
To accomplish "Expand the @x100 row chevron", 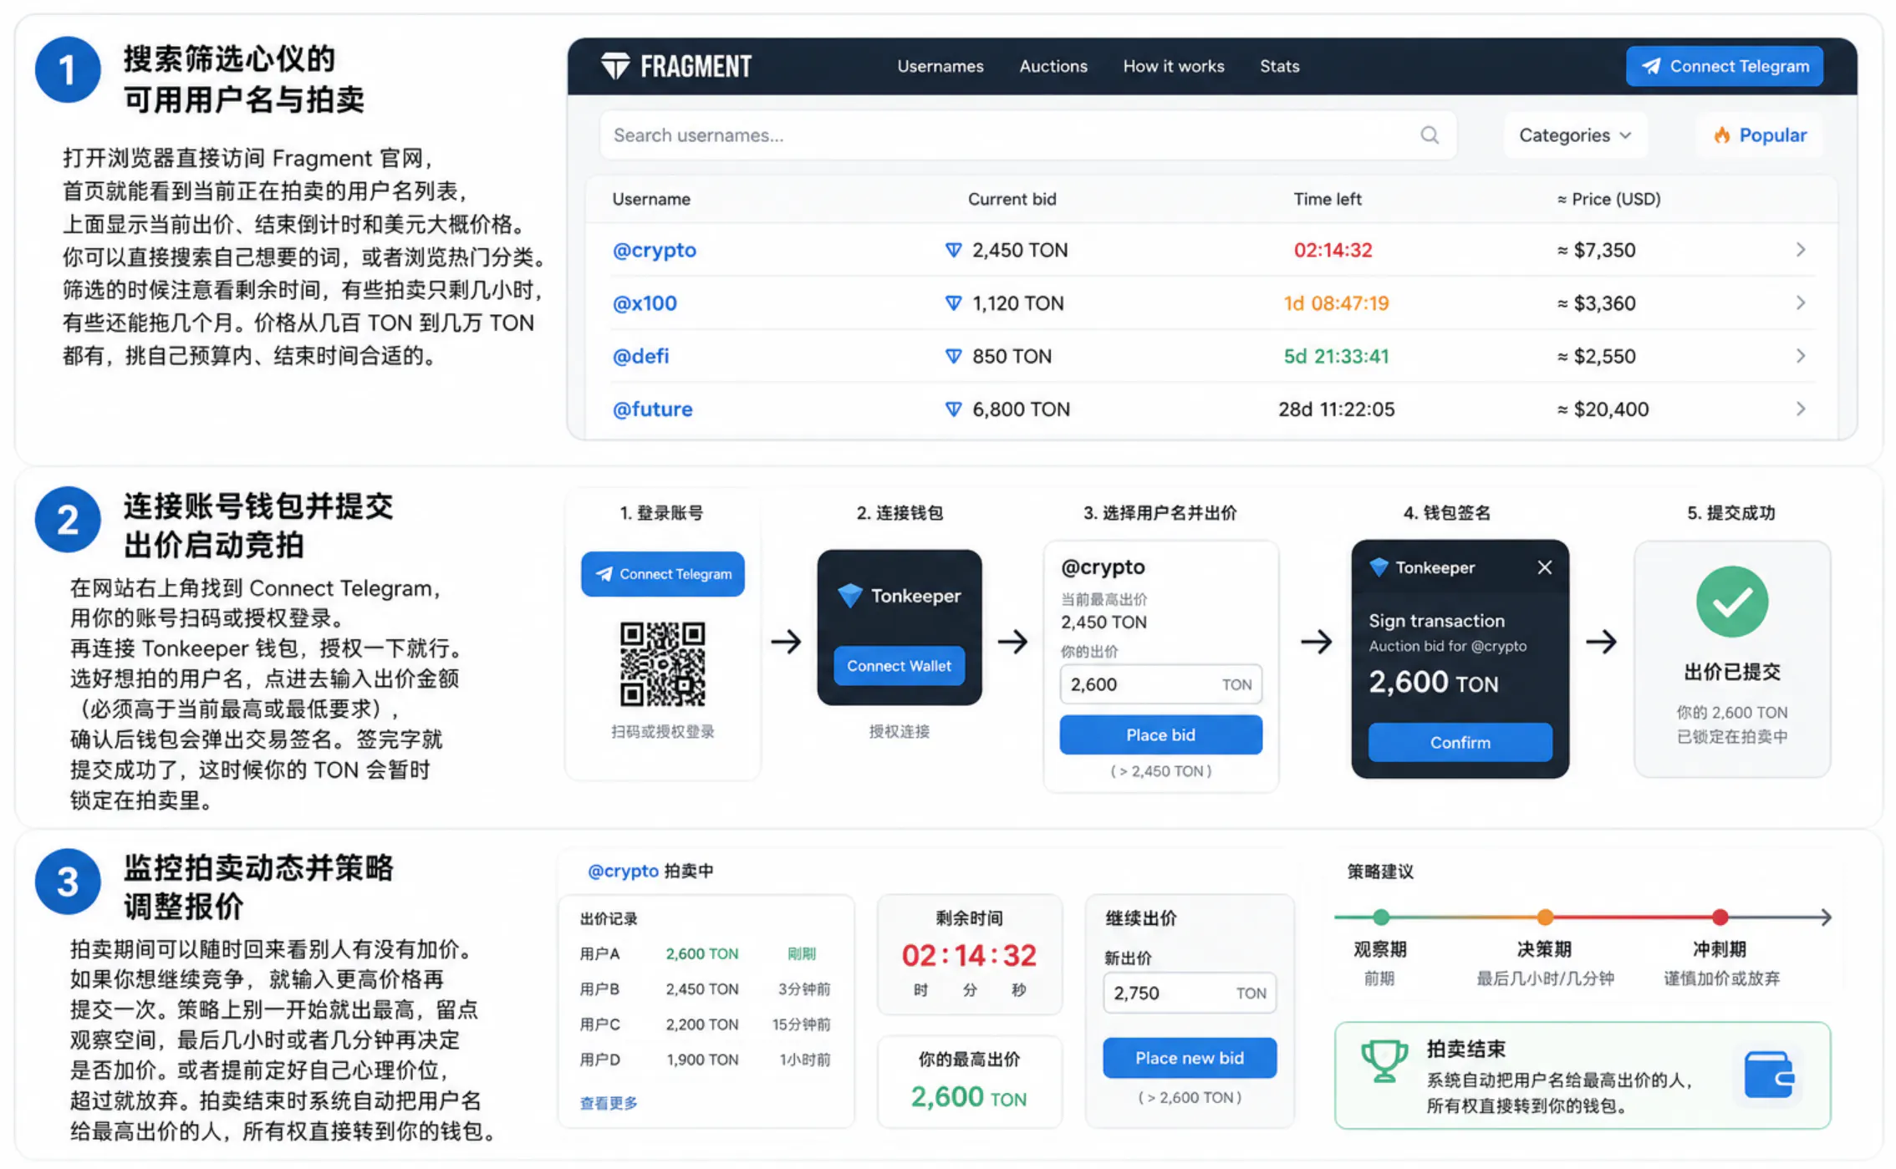I will 1800,302.
